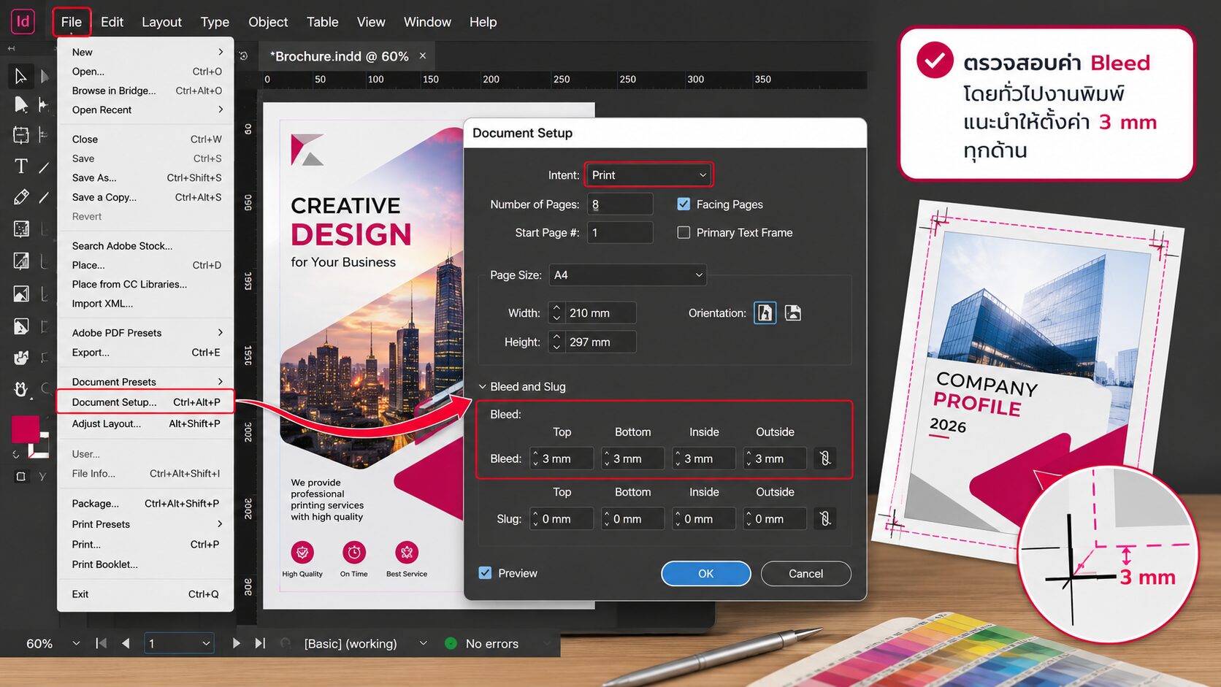Click the InDesign app logo

[x=23, y=22]
